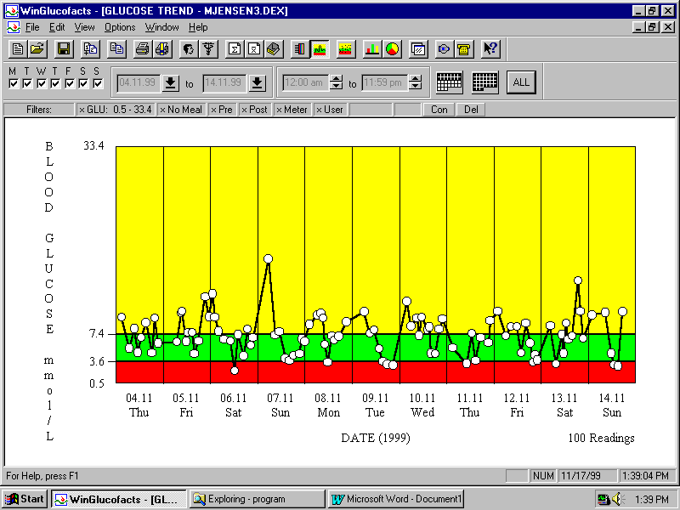Uncheck the Monday checkbox

click(x=13, y=83)
